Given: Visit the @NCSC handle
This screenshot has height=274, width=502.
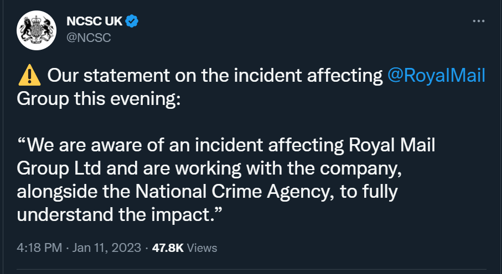Looking at the screenshot, I should tap(89, 38).
